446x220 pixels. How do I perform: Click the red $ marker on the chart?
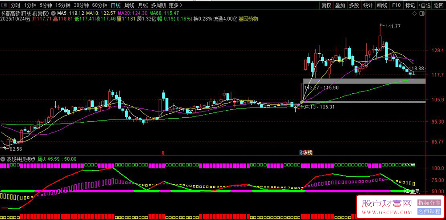(x=163, y=153)
